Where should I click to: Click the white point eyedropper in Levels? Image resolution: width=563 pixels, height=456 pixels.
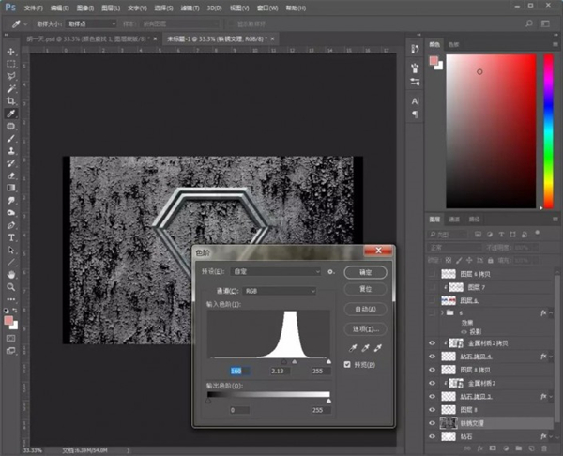(377, 348)
